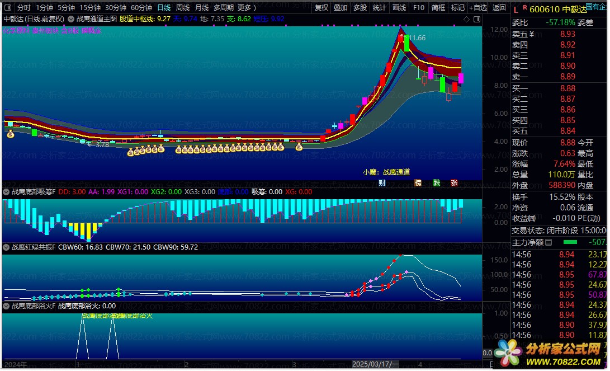The image size is (610, 371).
Task: Click the magenta candlestick at the chart's right end
Action: tap(461, 78)
